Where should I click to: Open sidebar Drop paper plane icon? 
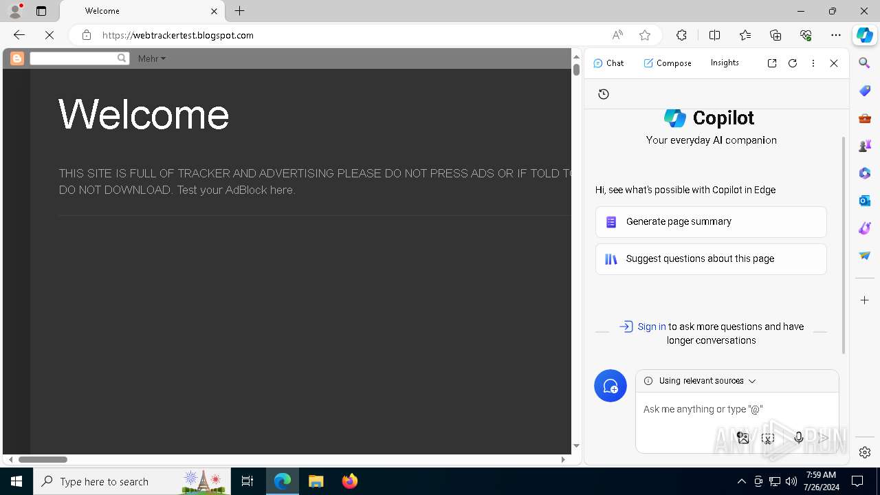tap(865, 256)
